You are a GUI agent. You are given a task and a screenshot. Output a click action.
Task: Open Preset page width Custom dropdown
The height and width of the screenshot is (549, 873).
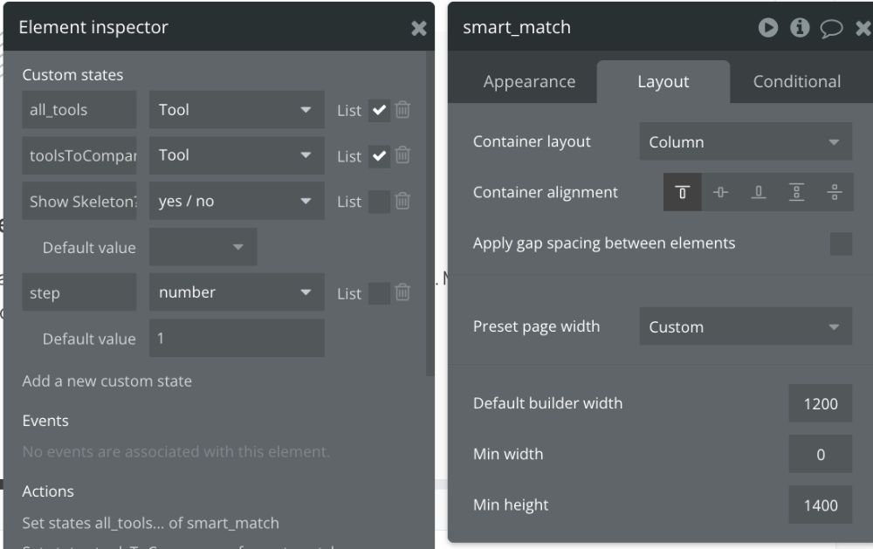[x=746, y=326]
